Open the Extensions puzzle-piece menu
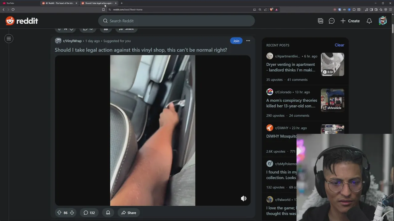Viewport: 394px width, 221px height. coord(354,10)
